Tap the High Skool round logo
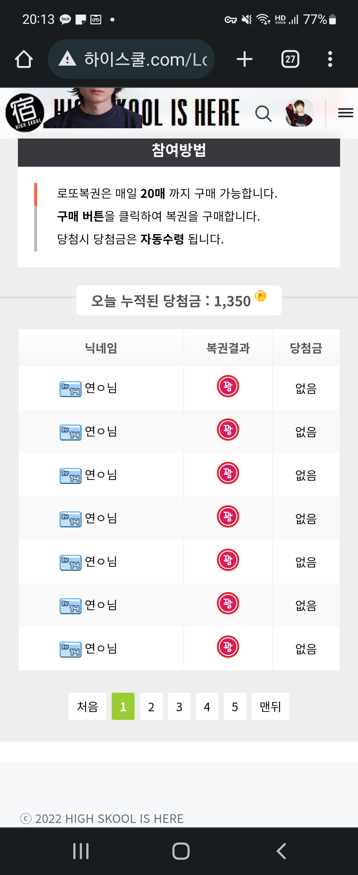This screenshot has width=358, height=875. [25, 112]
